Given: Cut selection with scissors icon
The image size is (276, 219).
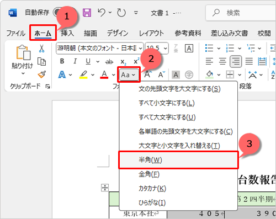Looking at the screenshot, I should tap(42, 49).
